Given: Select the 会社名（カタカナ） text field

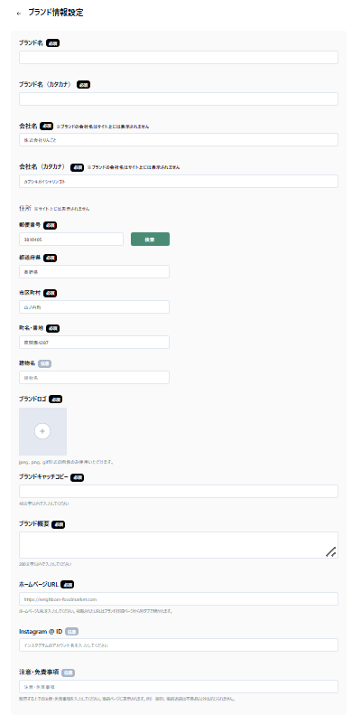Looking at the screenshot, I should point(179,181).
